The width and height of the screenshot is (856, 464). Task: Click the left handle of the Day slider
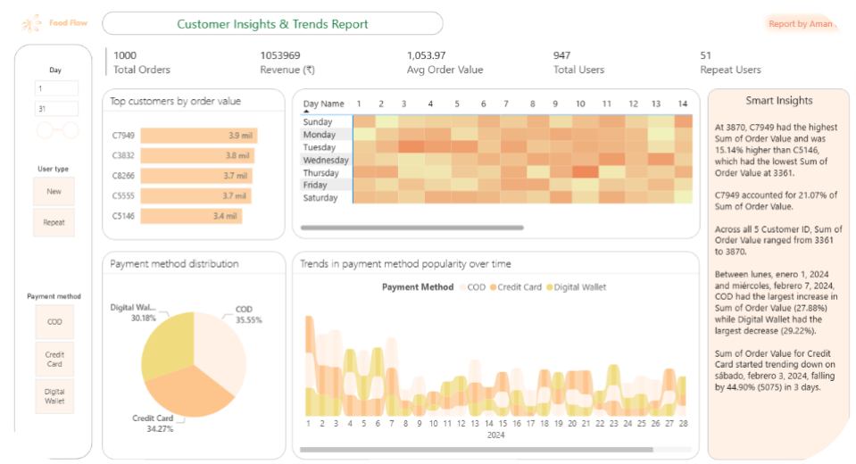[x=45, y=131]
